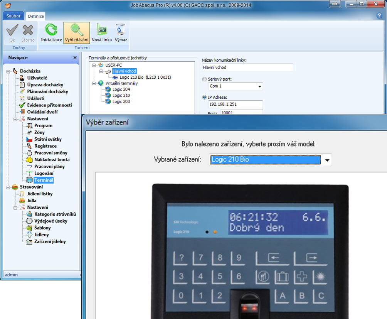Image resolution: width=387 pixels, height=319 pixels.
Task: Edit the IP address field
Action: coord(236,104)
